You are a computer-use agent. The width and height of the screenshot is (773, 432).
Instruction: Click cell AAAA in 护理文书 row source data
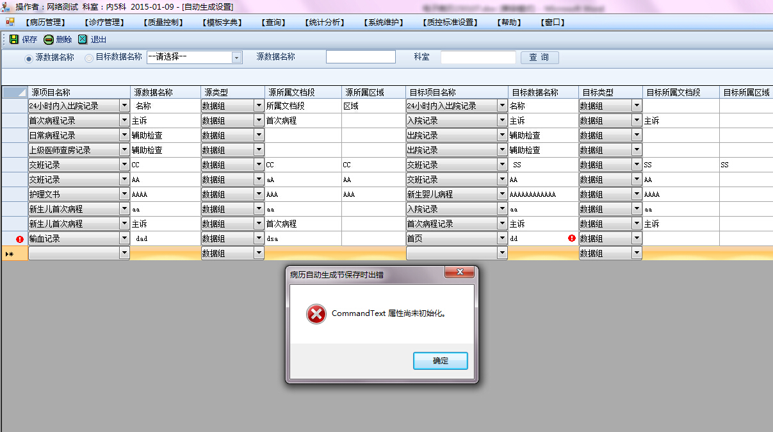click(x=166, y=194)
